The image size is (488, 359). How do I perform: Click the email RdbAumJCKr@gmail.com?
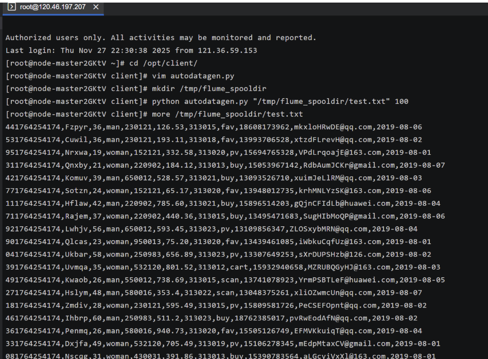coord(349,165)
